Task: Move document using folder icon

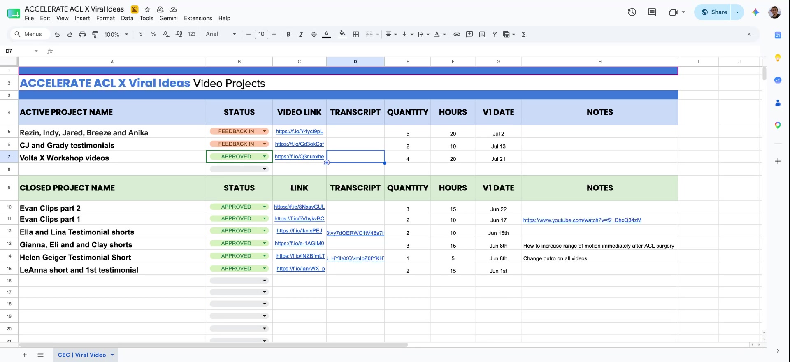Action: (160, 9)
